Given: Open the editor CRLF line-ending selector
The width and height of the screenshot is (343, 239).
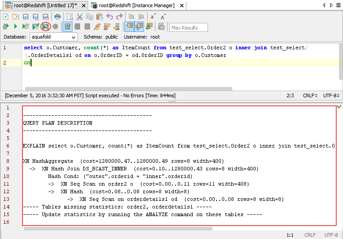Looking at the screenshot, I should [310, 96].
